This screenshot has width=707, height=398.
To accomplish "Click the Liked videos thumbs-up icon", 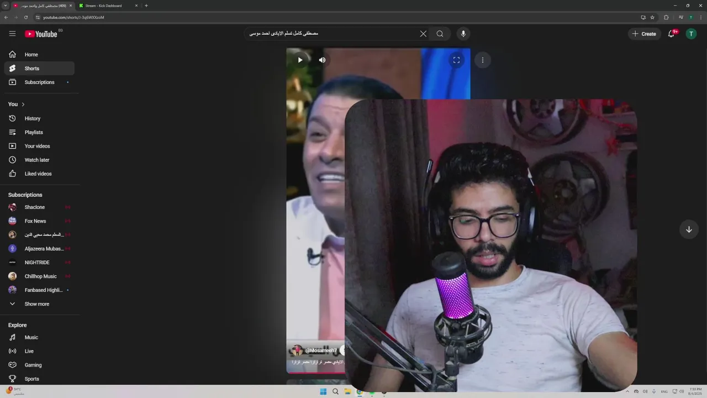I will point(12,174).
